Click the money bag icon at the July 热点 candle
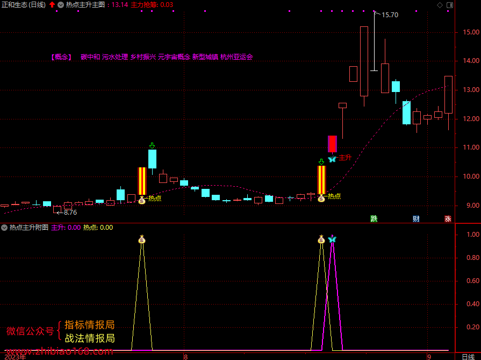 142,200
